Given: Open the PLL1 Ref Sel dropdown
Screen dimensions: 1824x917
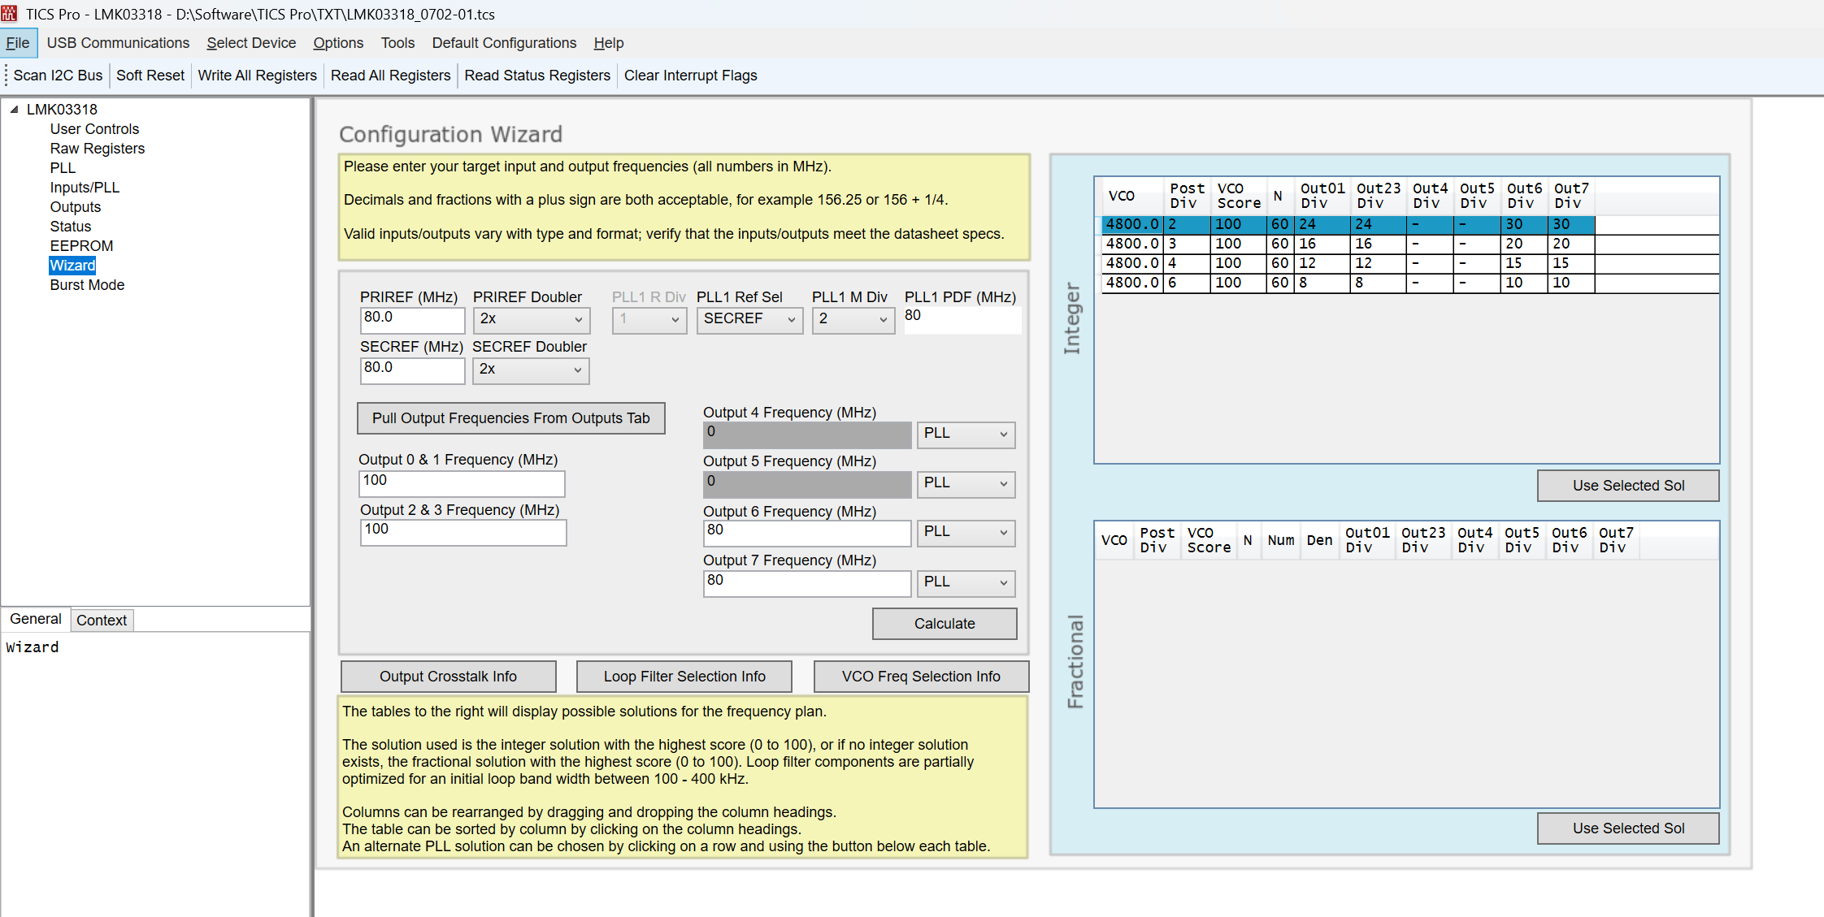Looking at the screenshot, I should pos(749,320).
